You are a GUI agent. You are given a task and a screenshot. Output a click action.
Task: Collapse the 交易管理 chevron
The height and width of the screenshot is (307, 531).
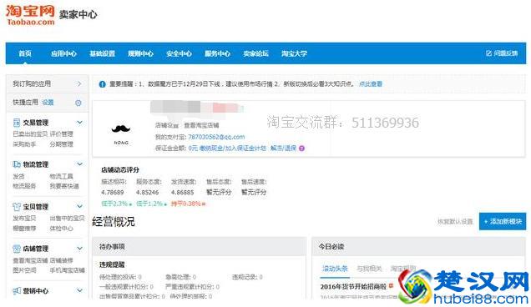click(79, 122)
